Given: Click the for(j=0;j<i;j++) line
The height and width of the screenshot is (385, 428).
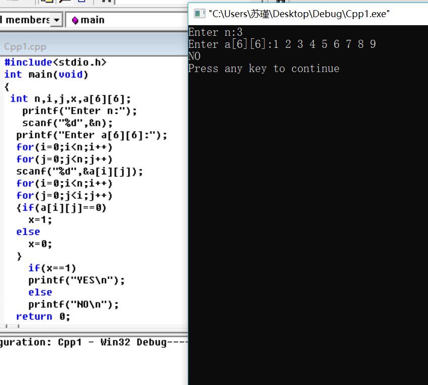Looking at the screenshot, I should pos(65,196).
